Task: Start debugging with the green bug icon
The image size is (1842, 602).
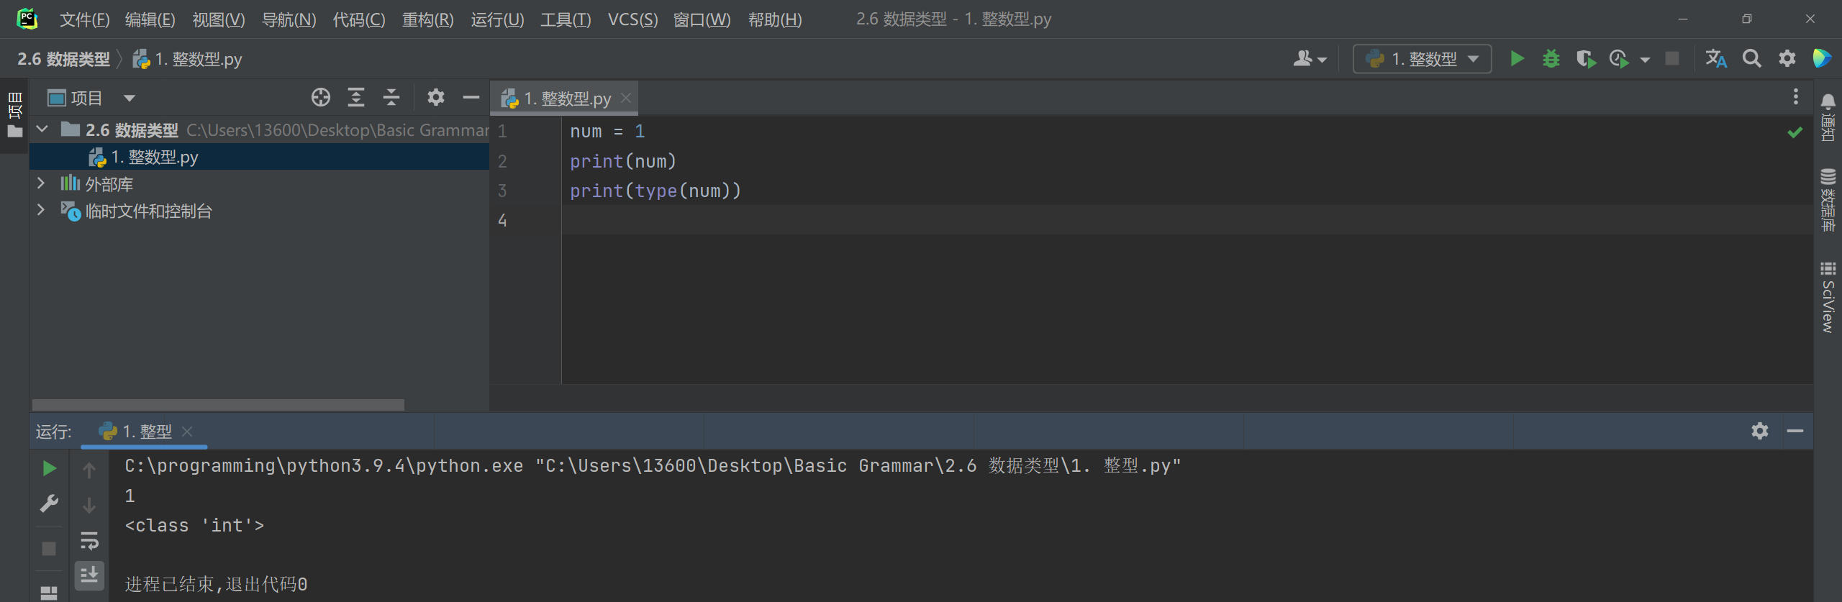Action: point(1551,58)
